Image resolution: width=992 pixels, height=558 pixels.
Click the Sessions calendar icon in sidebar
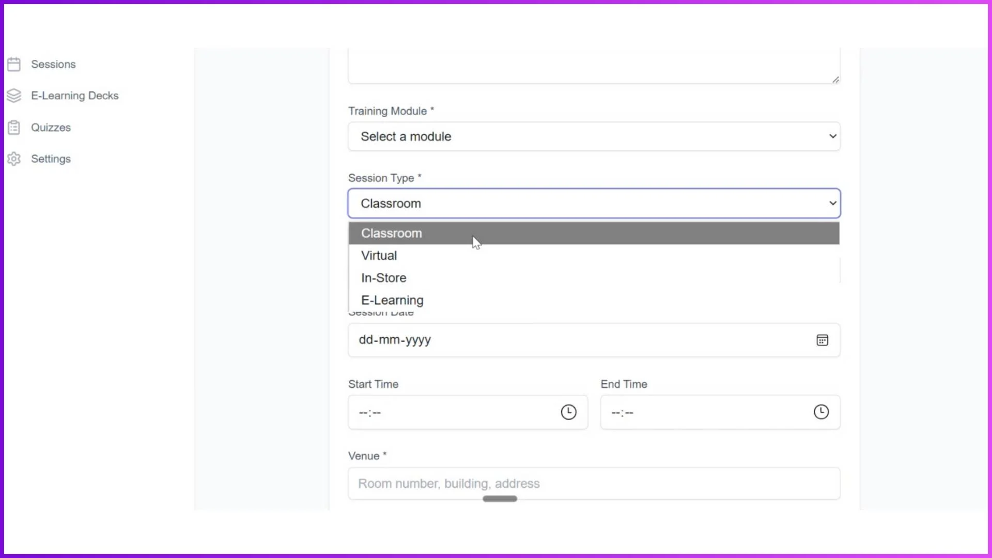click(14, 64)
